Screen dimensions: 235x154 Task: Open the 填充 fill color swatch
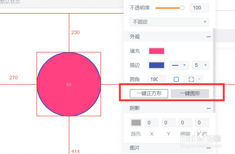coord(156,51)
